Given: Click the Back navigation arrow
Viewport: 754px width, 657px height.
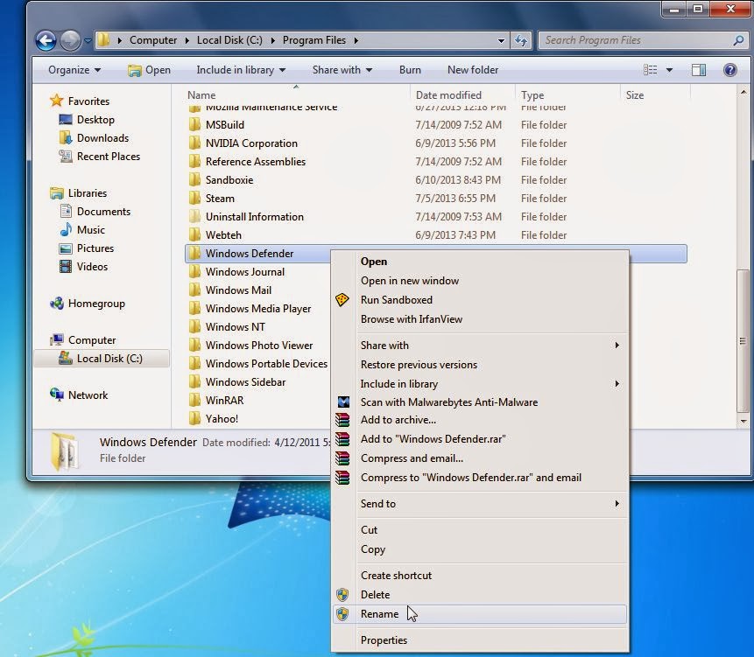Looking at the screenshot, I should 46,40.
